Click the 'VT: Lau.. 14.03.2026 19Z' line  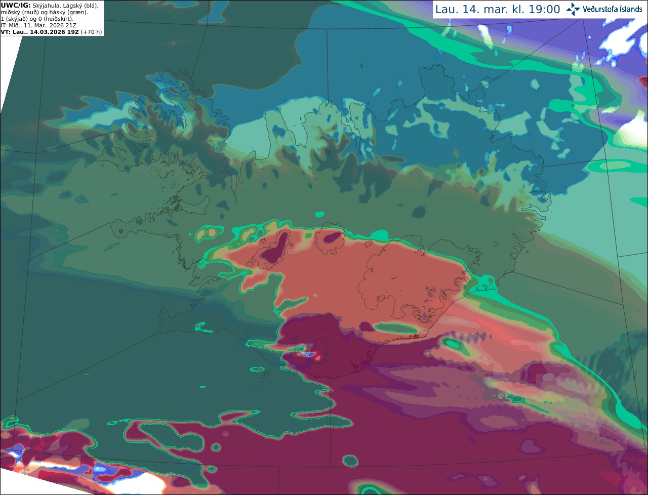pos(40,32)
